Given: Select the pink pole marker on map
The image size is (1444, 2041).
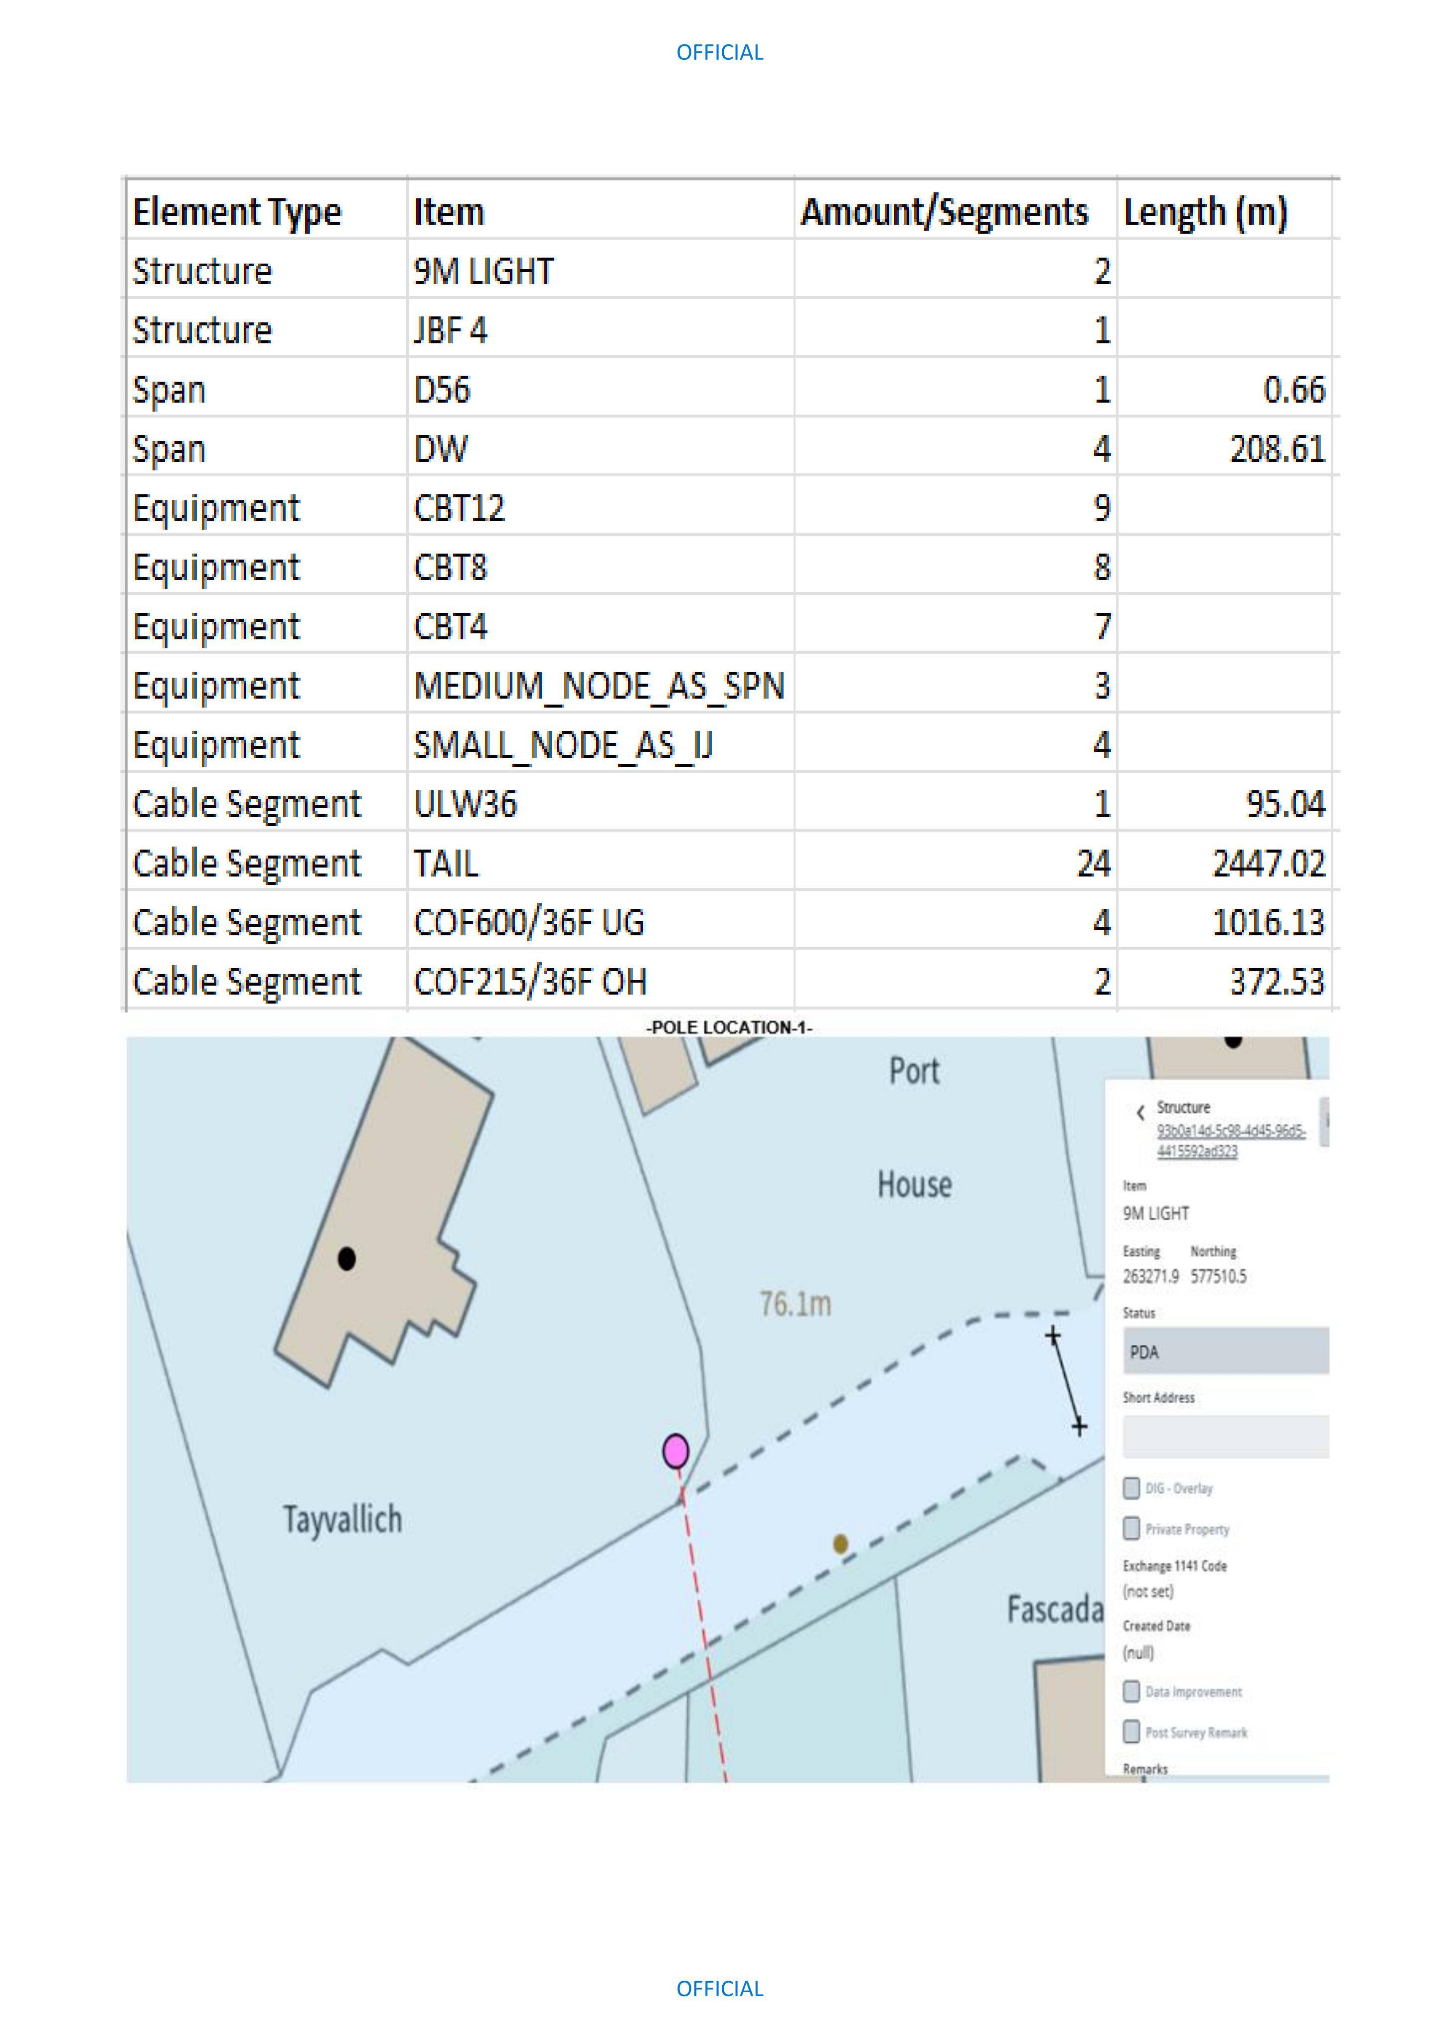Looking at the screenshot, I should point(676,1451).
